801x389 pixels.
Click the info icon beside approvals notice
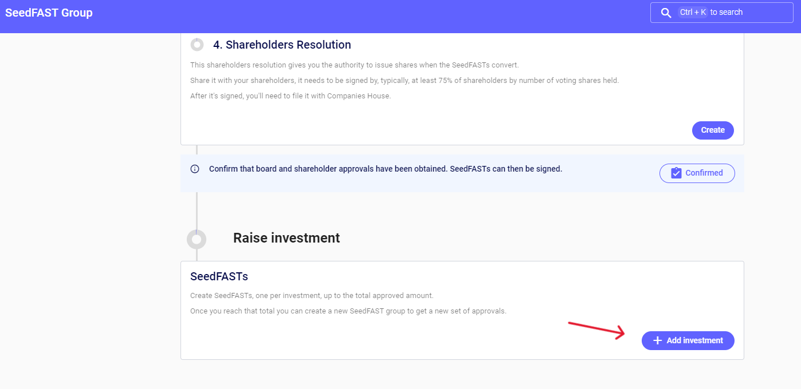(x=195, y=169)
